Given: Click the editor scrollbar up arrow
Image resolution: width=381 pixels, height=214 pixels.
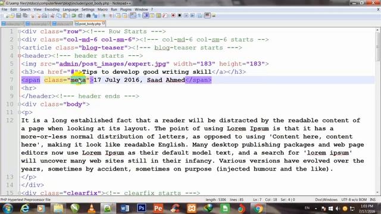Looking at the screenshot, I should coord(377,30).
